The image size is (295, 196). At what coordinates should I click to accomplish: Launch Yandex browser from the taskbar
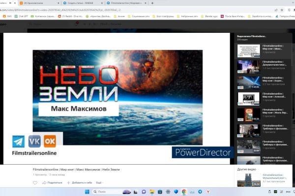(x=208, y=192)
